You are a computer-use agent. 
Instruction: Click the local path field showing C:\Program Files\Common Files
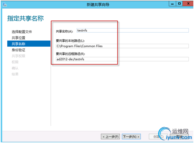coord(122,46)
